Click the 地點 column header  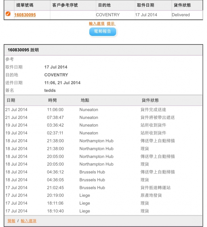[x=85, y=100]
